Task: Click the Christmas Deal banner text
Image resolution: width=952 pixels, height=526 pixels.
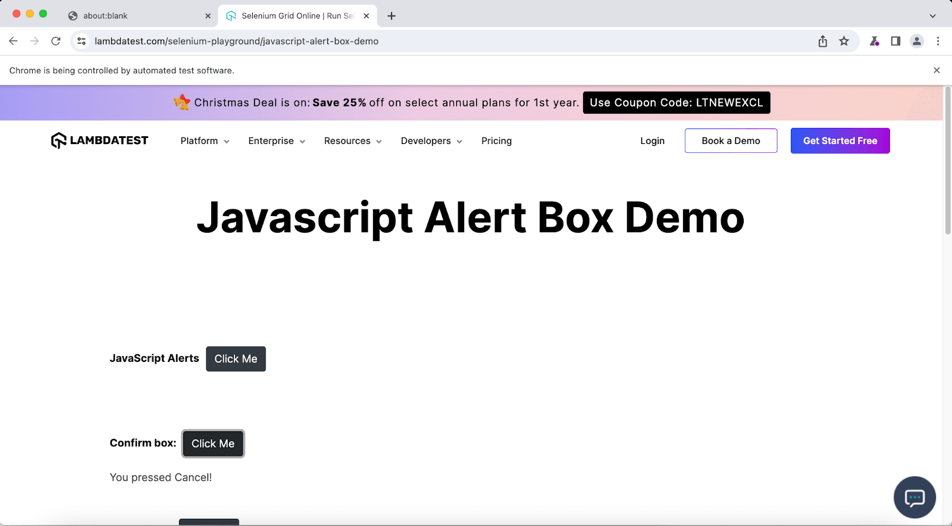Action: [x=387, y=102]
